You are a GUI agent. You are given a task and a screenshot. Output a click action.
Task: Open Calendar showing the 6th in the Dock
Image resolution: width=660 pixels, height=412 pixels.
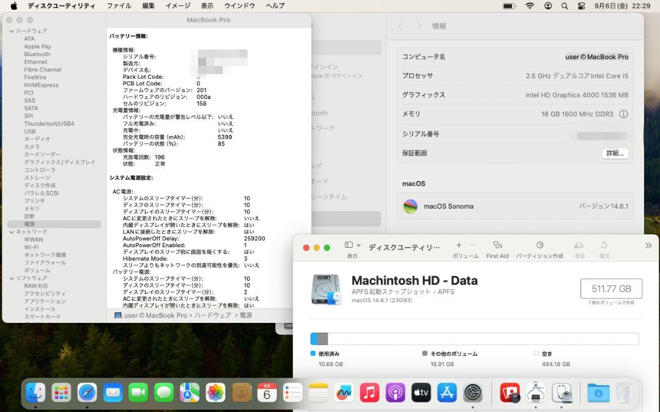point(267,393)
